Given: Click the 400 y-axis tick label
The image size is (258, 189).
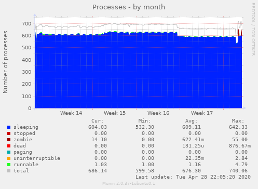Looking at the screenshot, I should pos(26,60).
